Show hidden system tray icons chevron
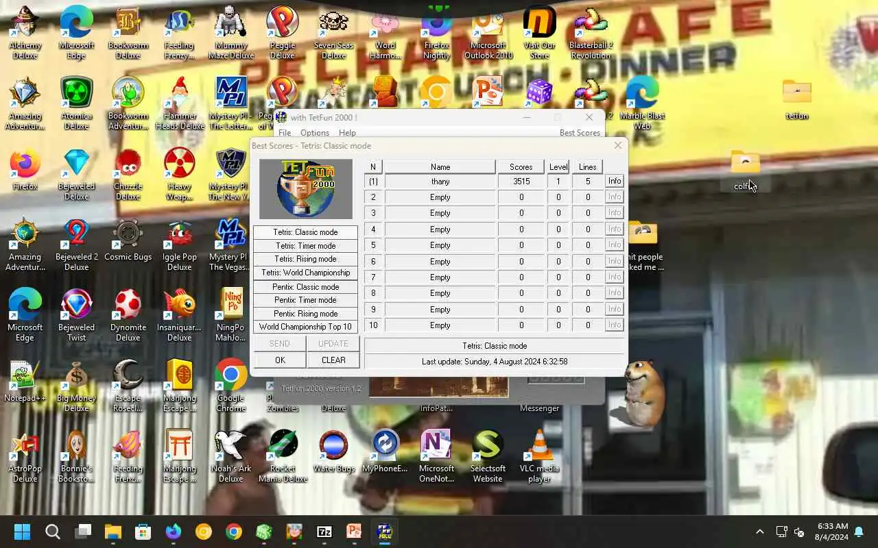Image resolution: width=878 pixels, height=548 pixels. [759, 532]
